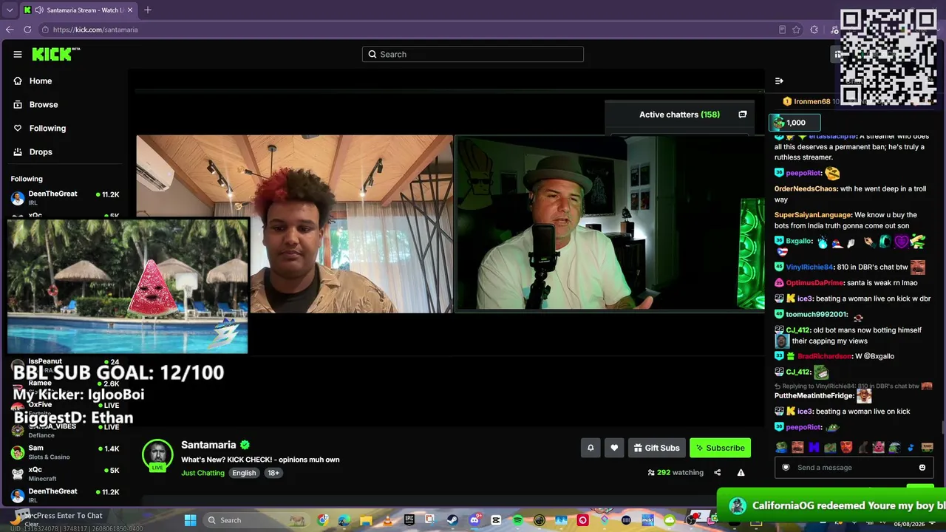
Task: Open the emoji picker in chat input
Action: [922, 468]
